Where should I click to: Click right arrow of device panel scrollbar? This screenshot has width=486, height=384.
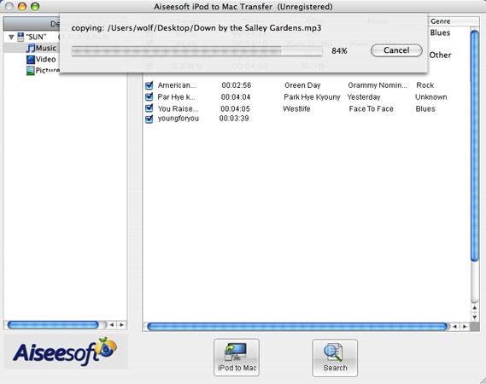pyautogui.click(x=121, y=325)
